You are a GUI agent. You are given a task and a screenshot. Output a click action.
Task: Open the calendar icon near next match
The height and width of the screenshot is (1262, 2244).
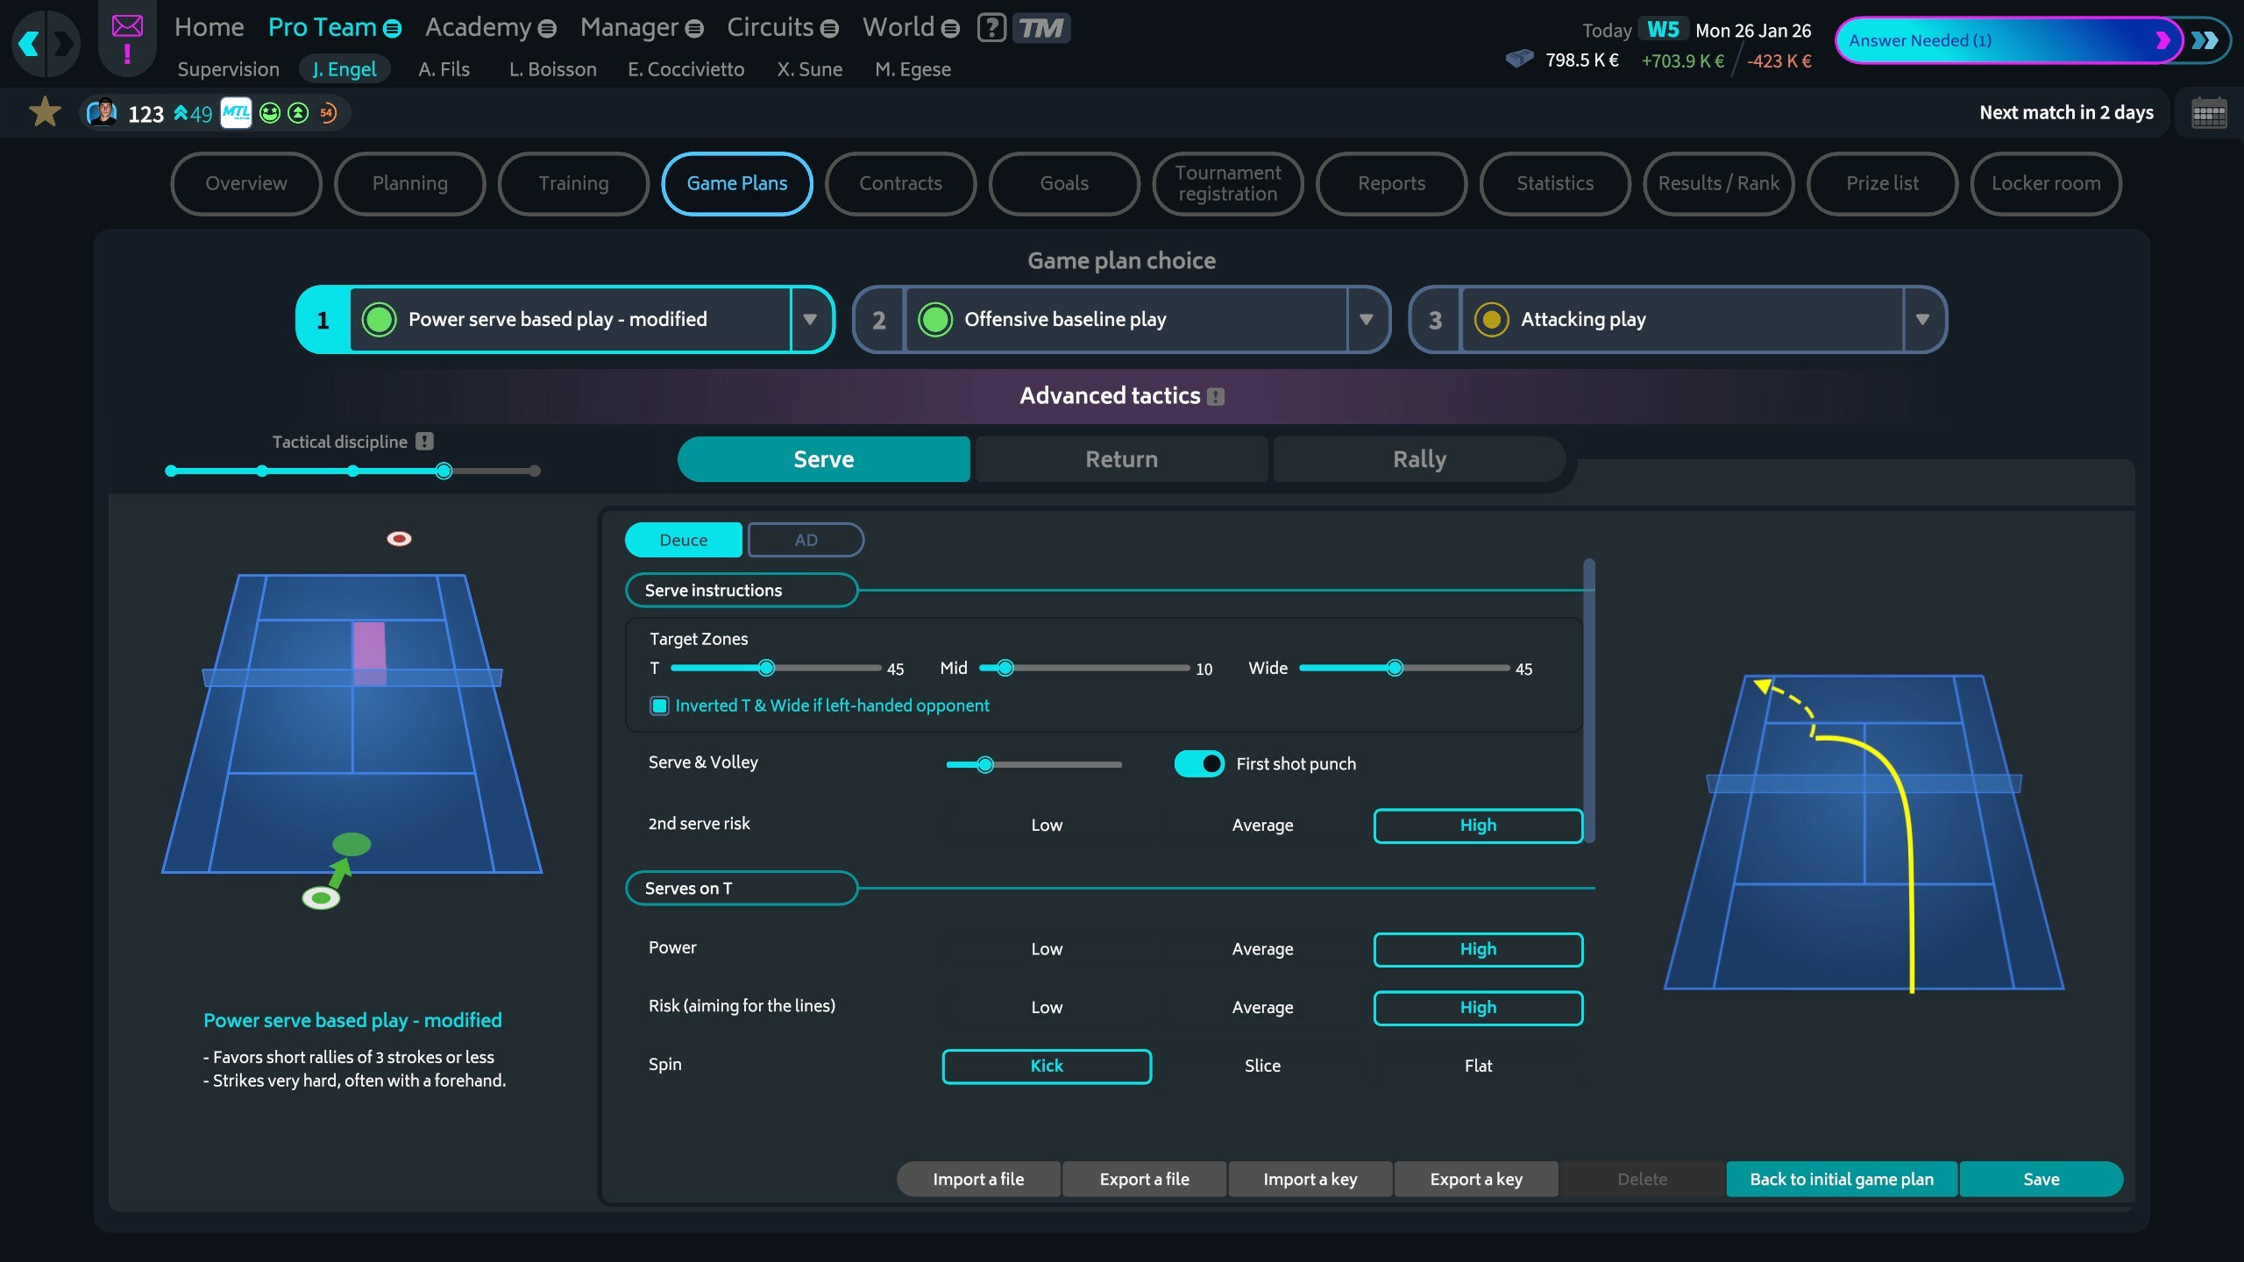[2208, 113]
